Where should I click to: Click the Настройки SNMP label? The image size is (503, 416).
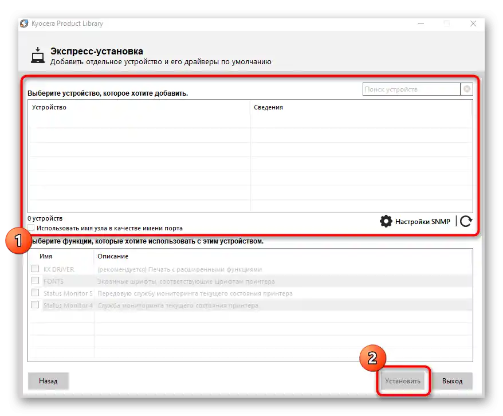pyautogui.click(x=422, y=222)
